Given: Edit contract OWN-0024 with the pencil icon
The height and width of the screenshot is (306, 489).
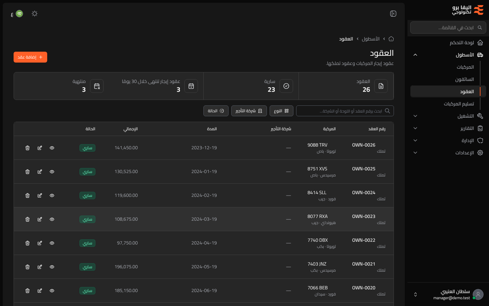Looking at the screenshot, I should coord(40,195).
